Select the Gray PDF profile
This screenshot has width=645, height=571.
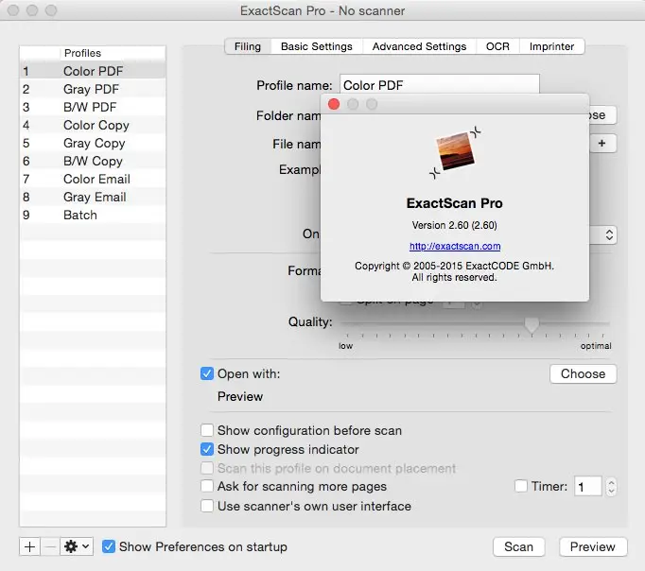[x=93, y=89]
